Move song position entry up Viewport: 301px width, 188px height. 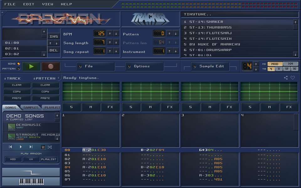pos(50,43)
